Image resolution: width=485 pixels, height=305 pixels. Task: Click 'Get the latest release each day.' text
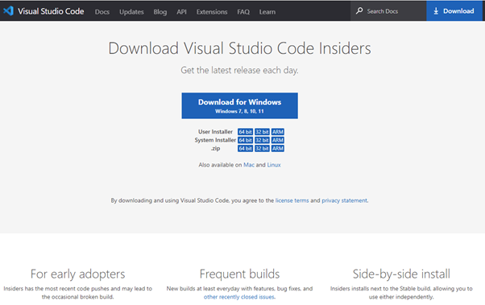click(240, 70)
